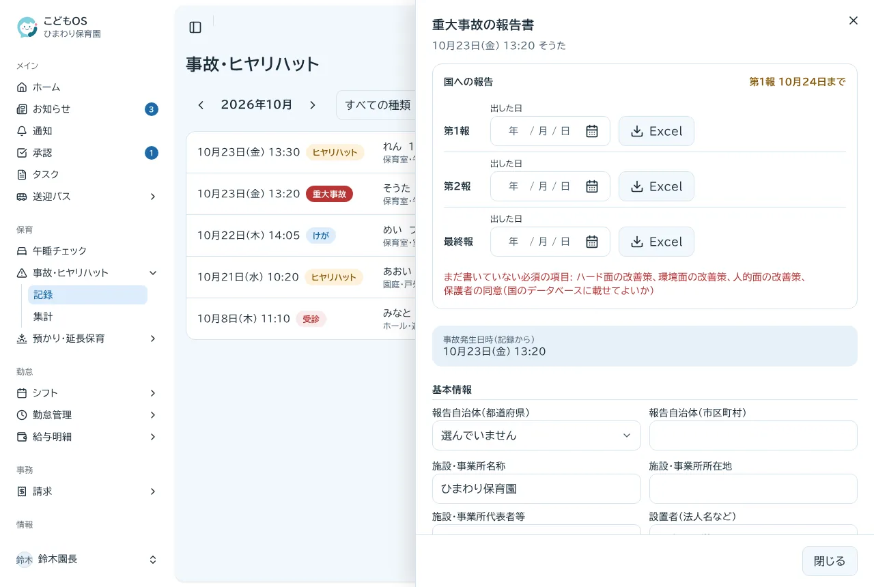Click the こどもOS logo icon

27,27
